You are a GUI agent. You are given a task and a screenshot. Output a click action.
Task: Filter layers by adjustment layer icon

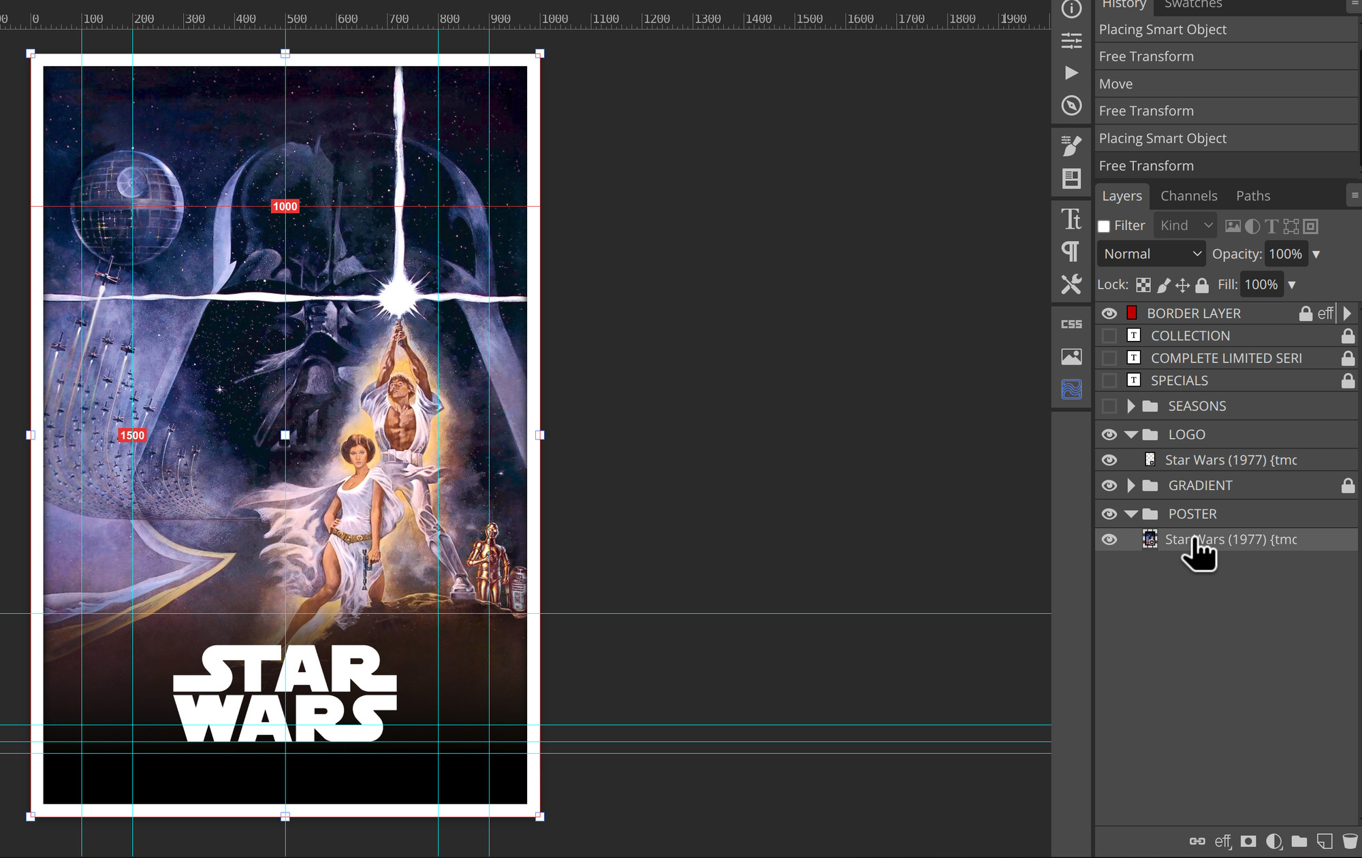pyautogui.click(x=1252, y=226)
